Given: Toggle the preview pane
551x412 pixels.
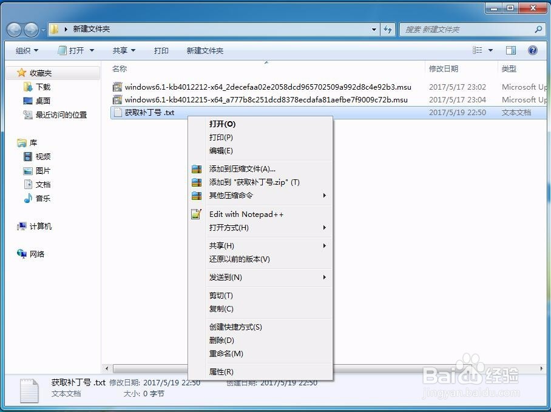Looking at the screenshot, I should (510, 50).
